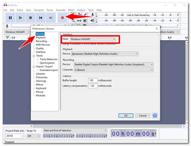191x146 pixels.
Task: Select Devices in preferences tree
Action: coord(40,34)
